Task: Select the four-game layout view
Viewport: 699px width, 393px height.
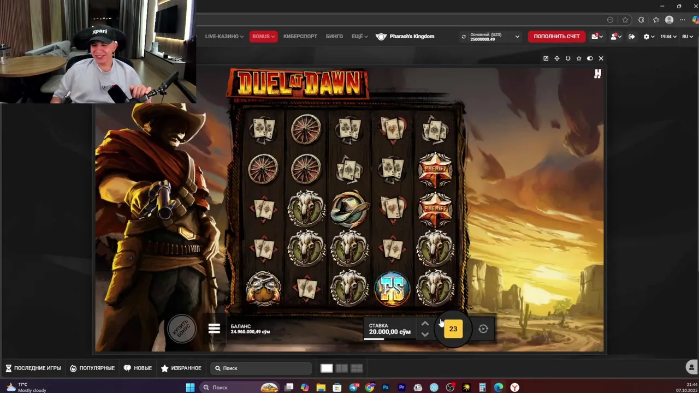Action: [357, 368]
